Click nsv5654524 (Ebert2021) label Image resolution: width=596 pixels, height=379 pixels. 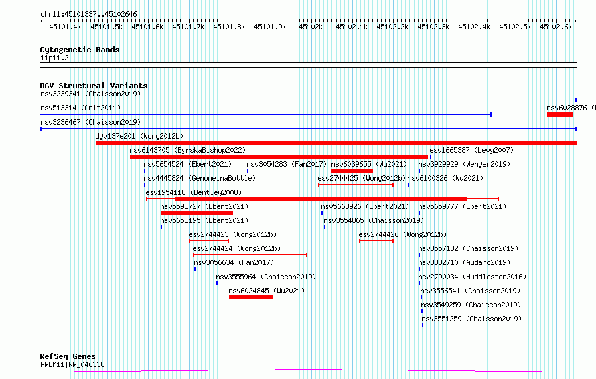pos(188,164)
